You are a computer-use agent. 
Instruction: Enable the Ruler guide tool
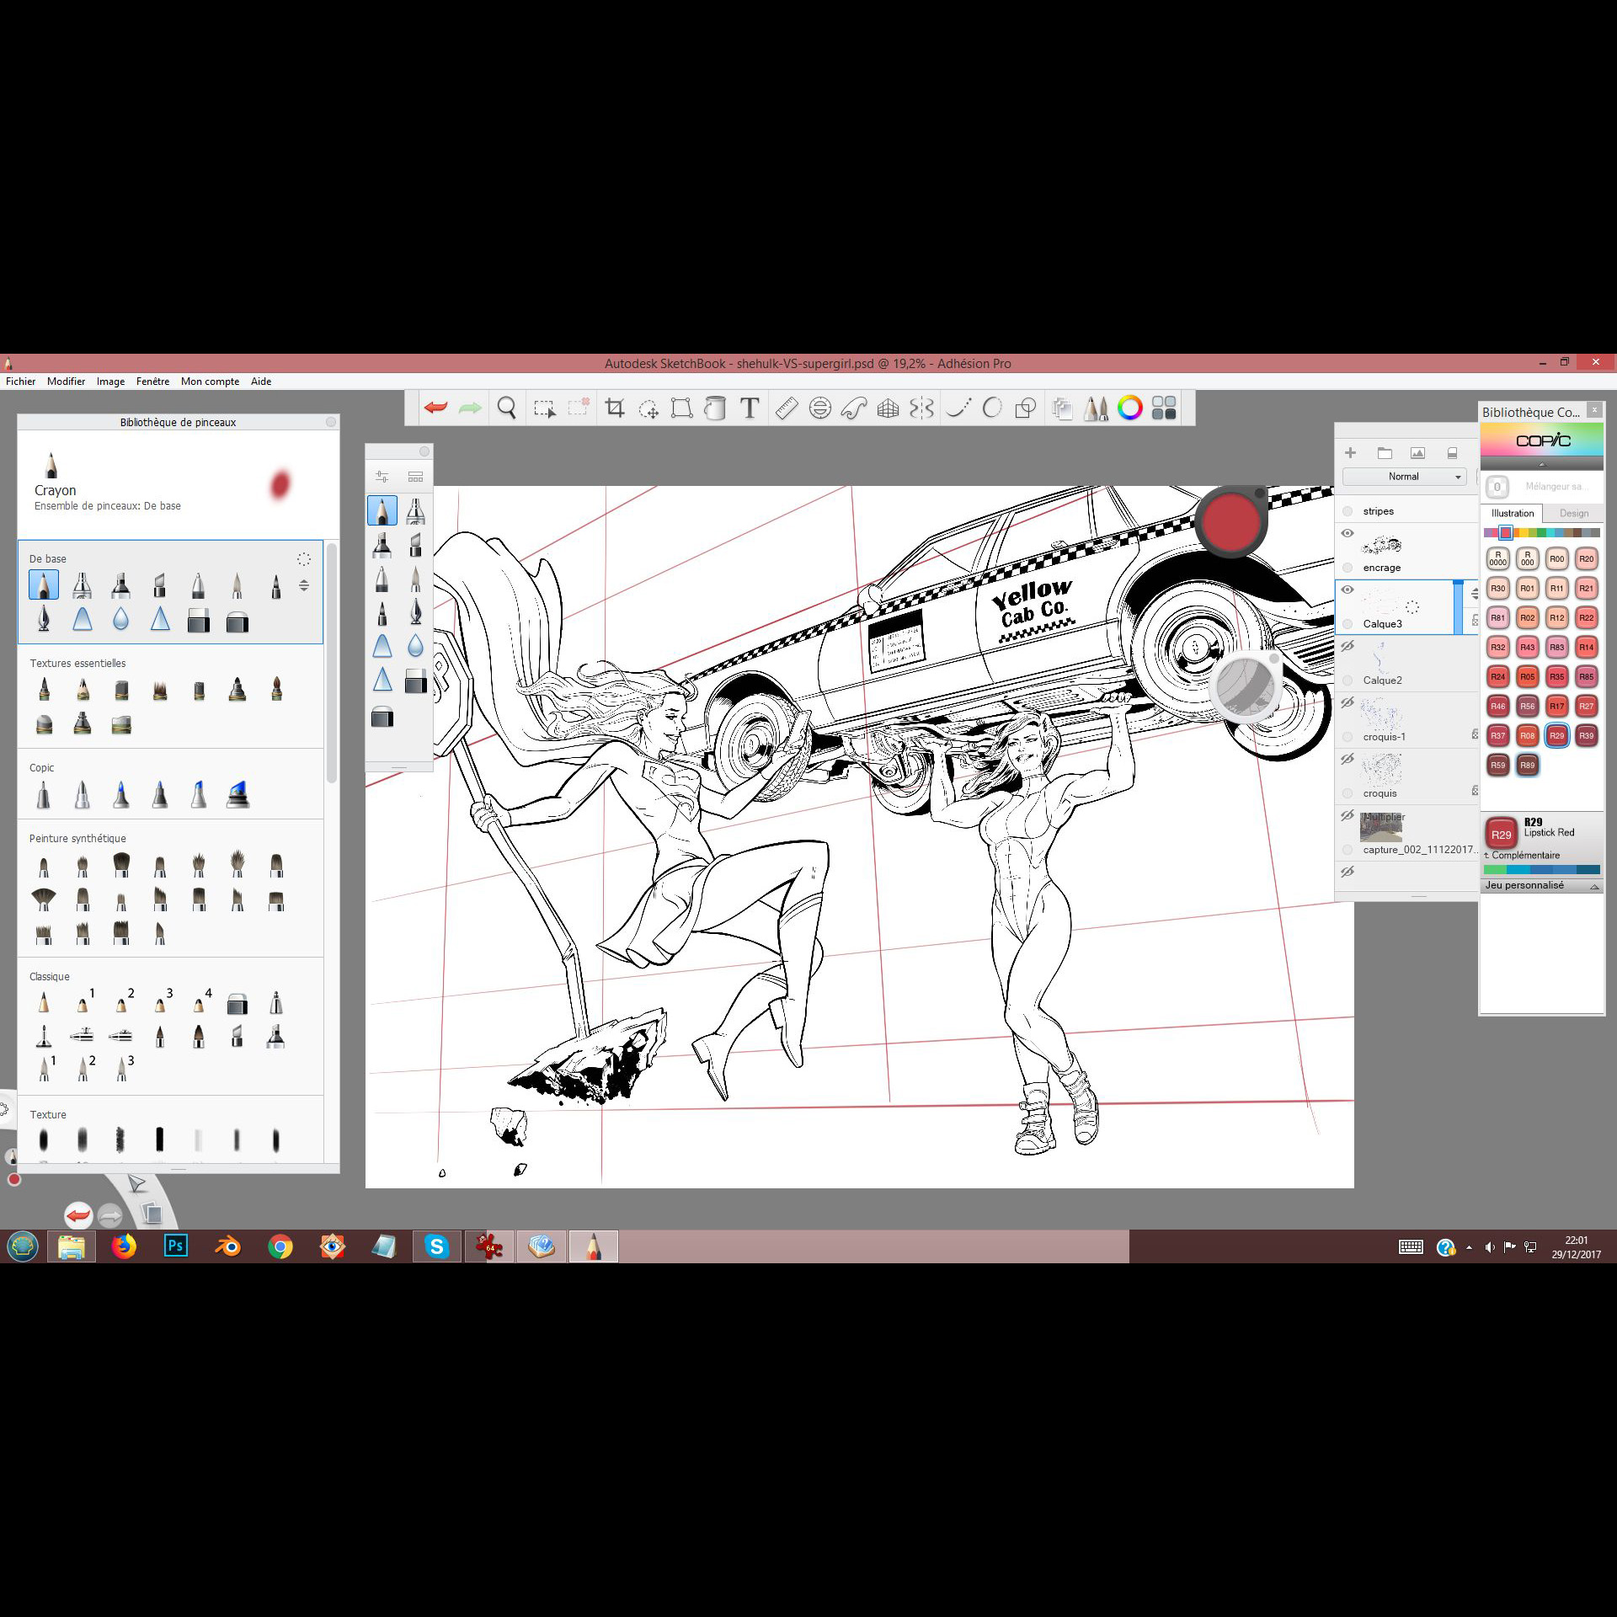[x=786, y=408]
